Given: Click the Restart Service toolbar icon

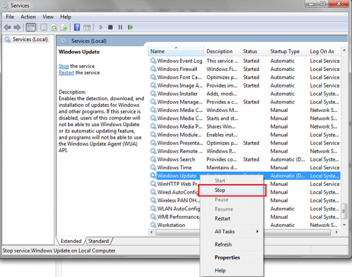Looking at the screenshot, I should (x=130, y=27).
